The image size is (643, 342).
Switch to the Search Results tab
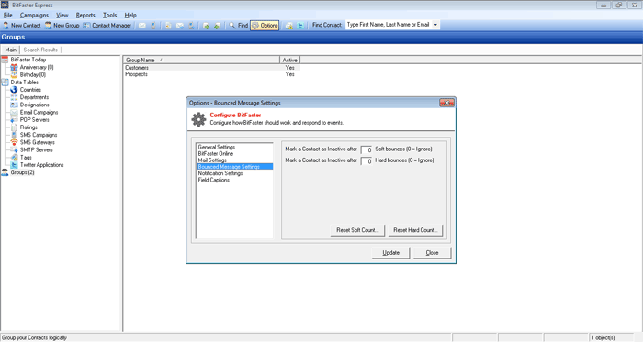(x=40, y=50)
